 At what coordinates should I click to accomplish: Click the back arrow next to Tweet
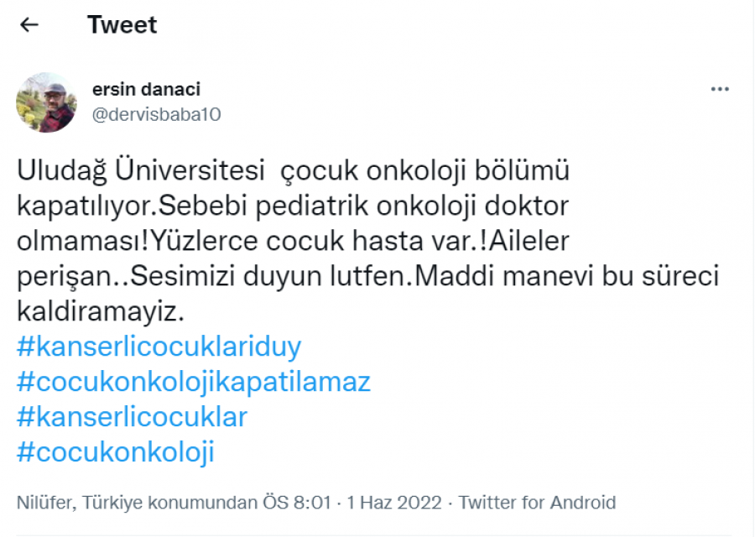click(29, 25)
